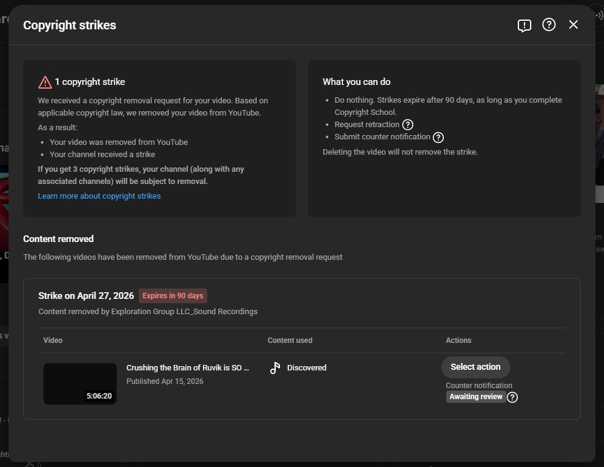The image size is (604, 467).
Task: Click the Expires in 90 days badge
Action: [x=173, y=296]
